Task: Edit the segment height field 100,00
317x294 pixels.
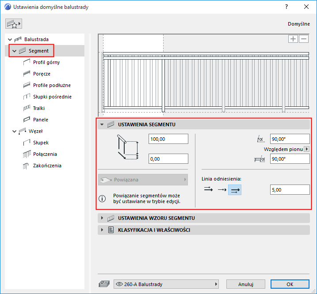Action: (168, 139)
